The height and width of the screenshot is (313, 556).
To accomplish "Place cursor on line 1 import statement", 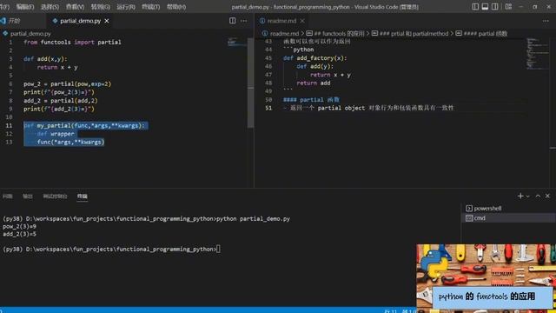I will tap(72, 43).
